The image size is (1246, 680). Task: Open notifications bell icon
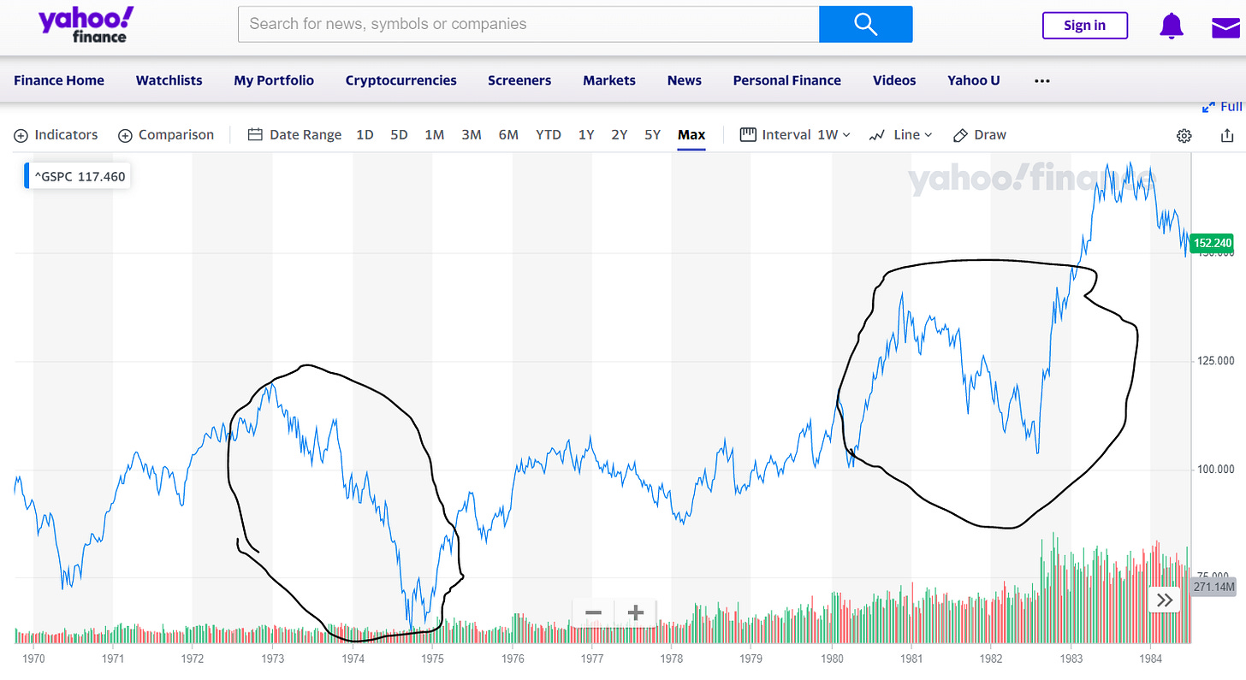pyautogui.click(x=1171, y=26)
